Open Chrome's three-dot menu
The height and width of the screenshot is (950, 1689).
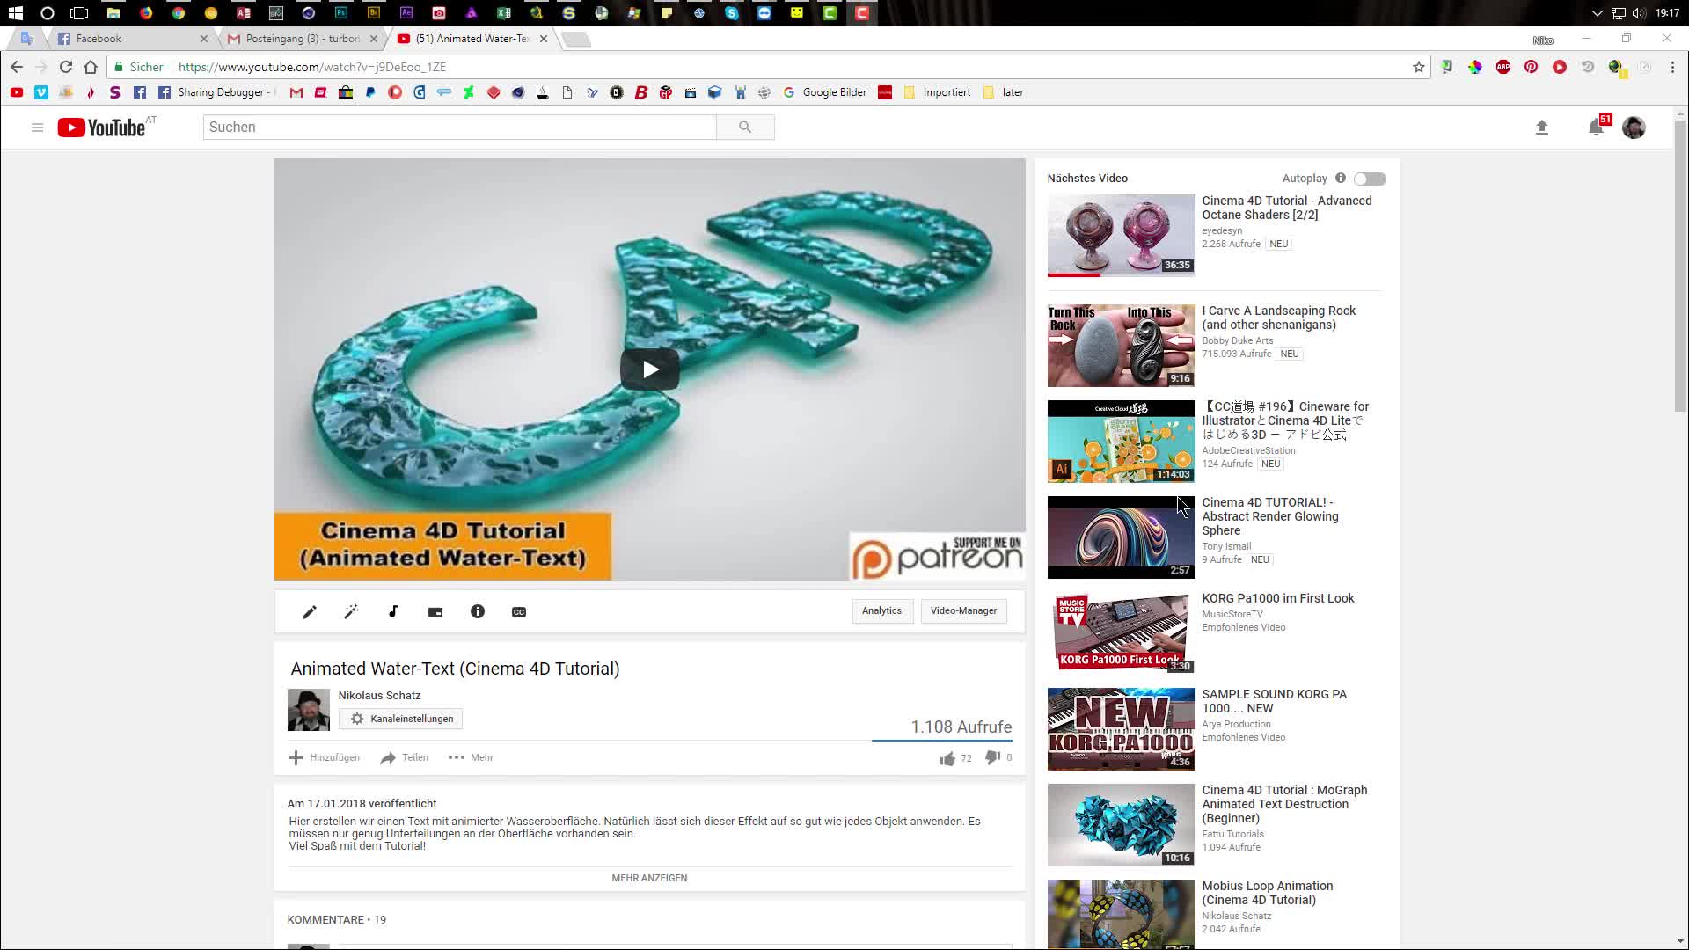click(1673, 67)
